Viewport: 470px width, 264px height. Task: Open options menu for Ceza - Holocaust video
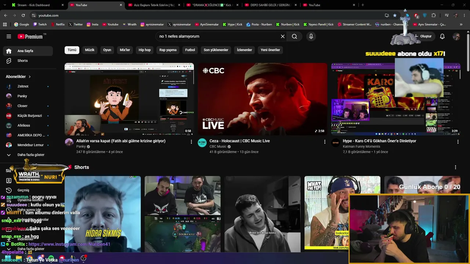325,142
